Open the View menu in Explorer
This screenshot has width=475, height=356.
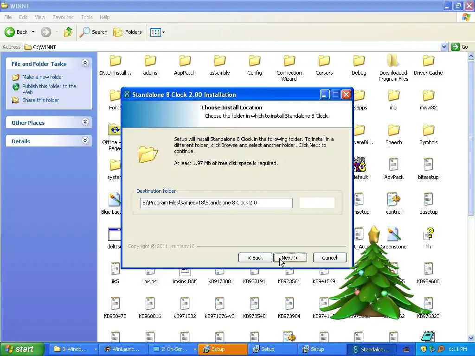(40, 17)
